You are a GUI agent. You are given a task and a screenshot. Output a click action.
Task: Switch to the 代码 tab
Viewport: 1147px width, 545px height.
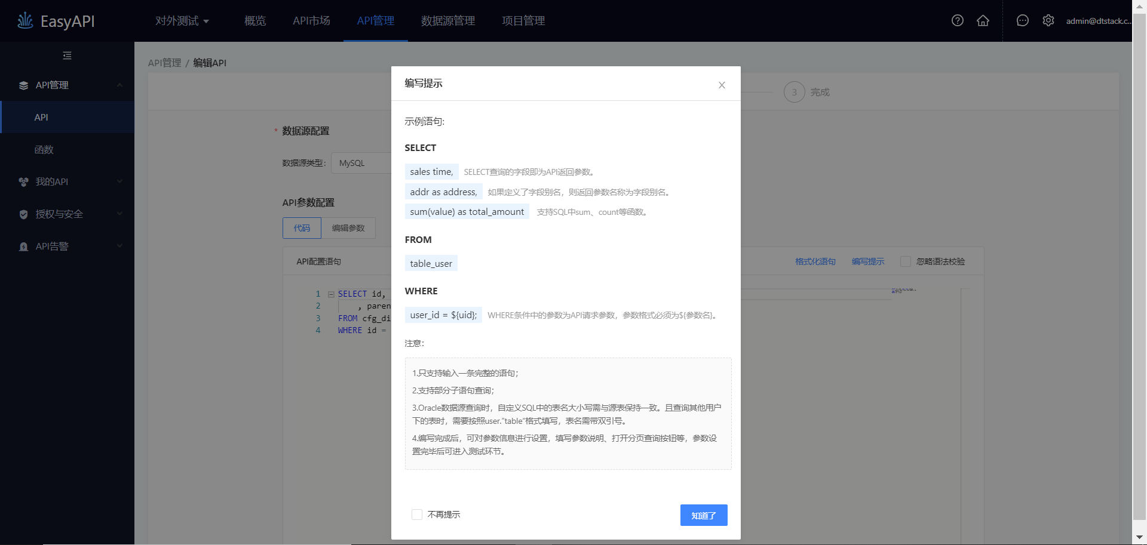click(302, 228)
